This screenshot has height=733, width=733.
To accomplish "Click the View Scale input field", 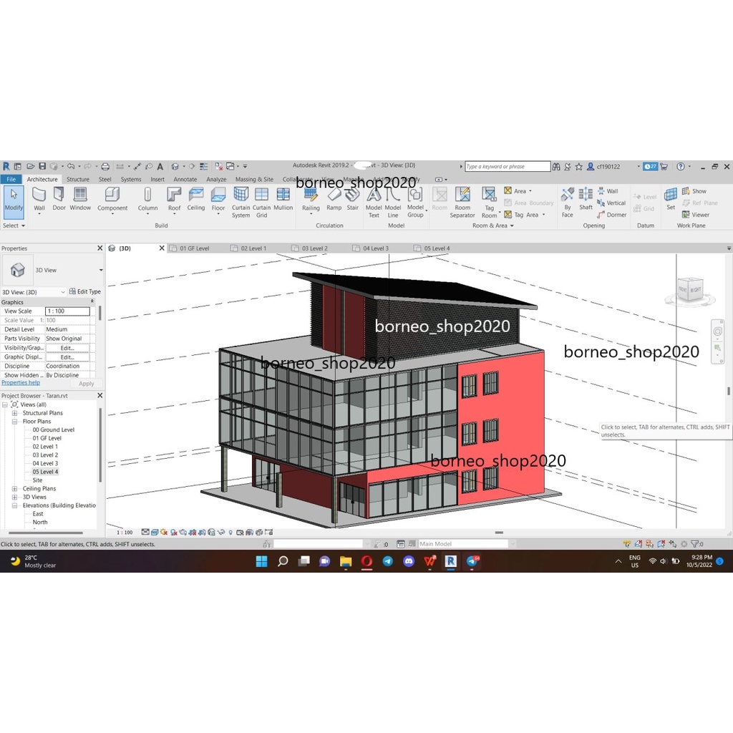I will [x=68, y=311].
